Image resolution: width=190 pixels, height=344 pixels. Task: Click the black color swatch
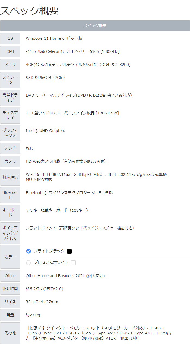(x=69, y=251)
